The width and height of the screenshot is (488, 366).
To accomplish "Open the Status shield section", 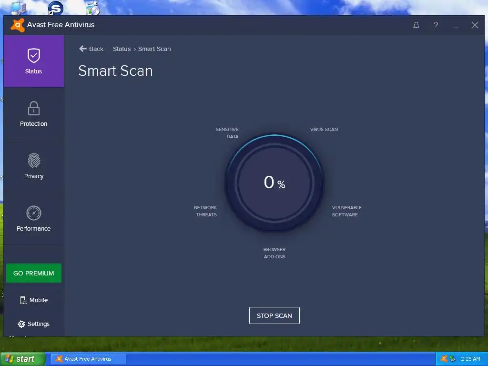I will (x=34, y=61).
